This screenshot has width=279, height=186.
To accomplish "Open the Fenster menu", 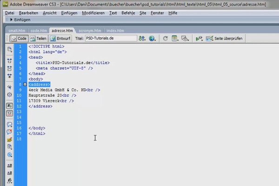I will pos(157,13).
